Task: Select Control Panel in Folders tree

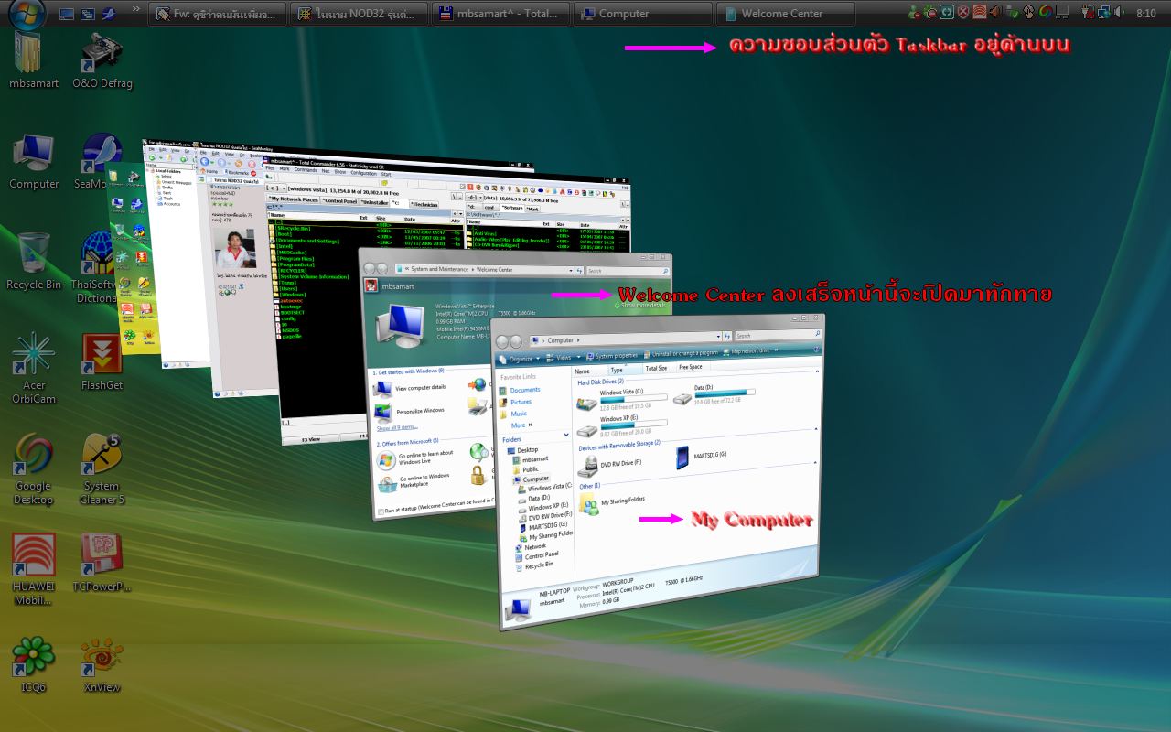Action: (x=535, y=555)
